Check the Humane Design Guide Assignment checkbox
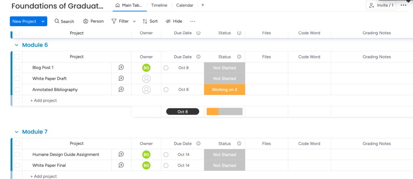This screenshot has height=179, width=413. coord(17,154)
